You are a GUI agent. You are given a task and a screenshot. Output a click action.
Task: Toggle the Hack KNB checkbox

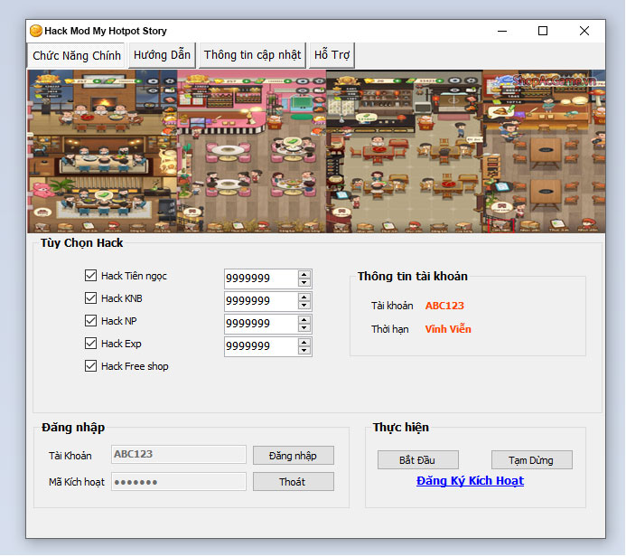[90, 298]
